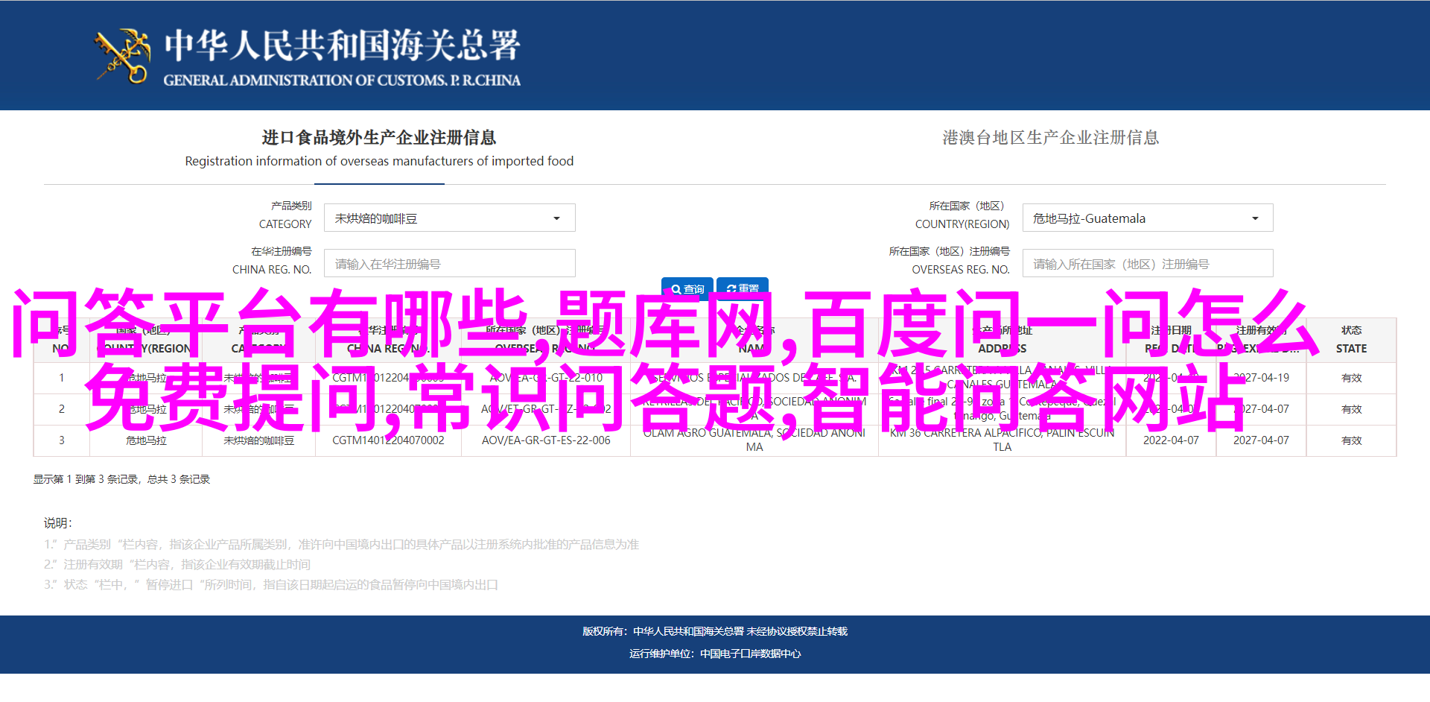Click the KM 36 CARRETERA ALPACIFICO address cell
The width and height of the screenshot is (1430, 702).
(1002, 440)
